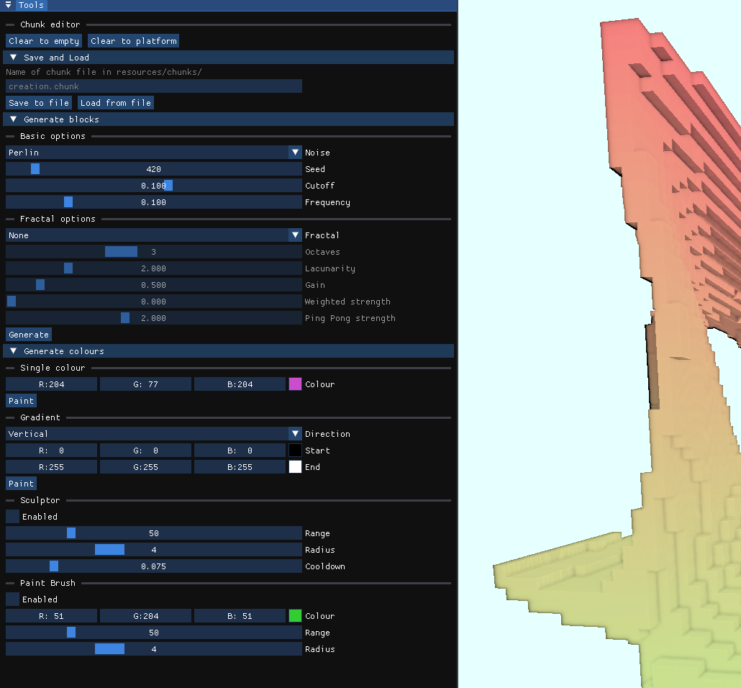Click the Clear to empty button
Image resolution: width=741 pixels, height=688 pixels.
tap(44, 41)
